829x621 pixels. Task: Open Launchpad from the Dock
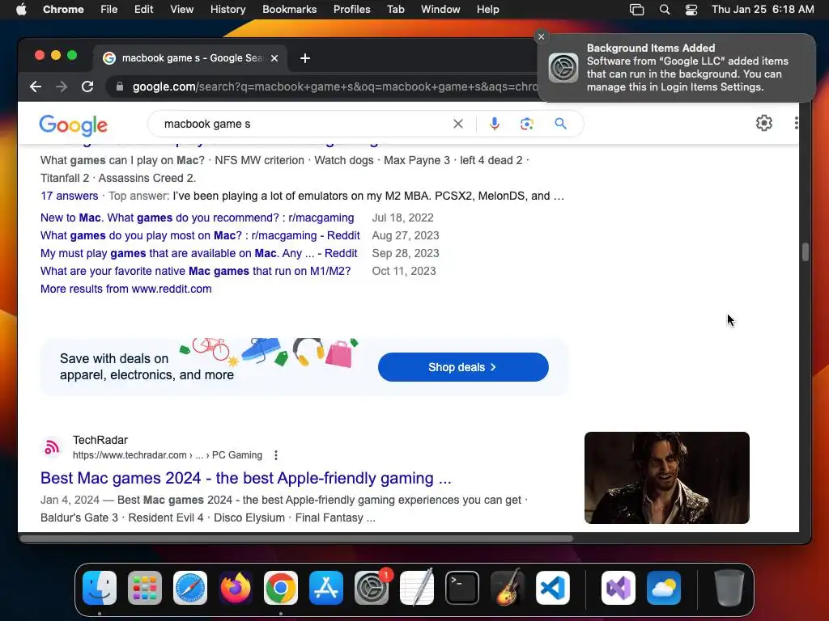click(x=145, y=588)
